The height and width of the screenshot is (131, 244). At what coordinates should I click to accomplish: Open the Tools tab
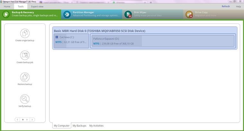pyautogui.click(x=21, y=6)
